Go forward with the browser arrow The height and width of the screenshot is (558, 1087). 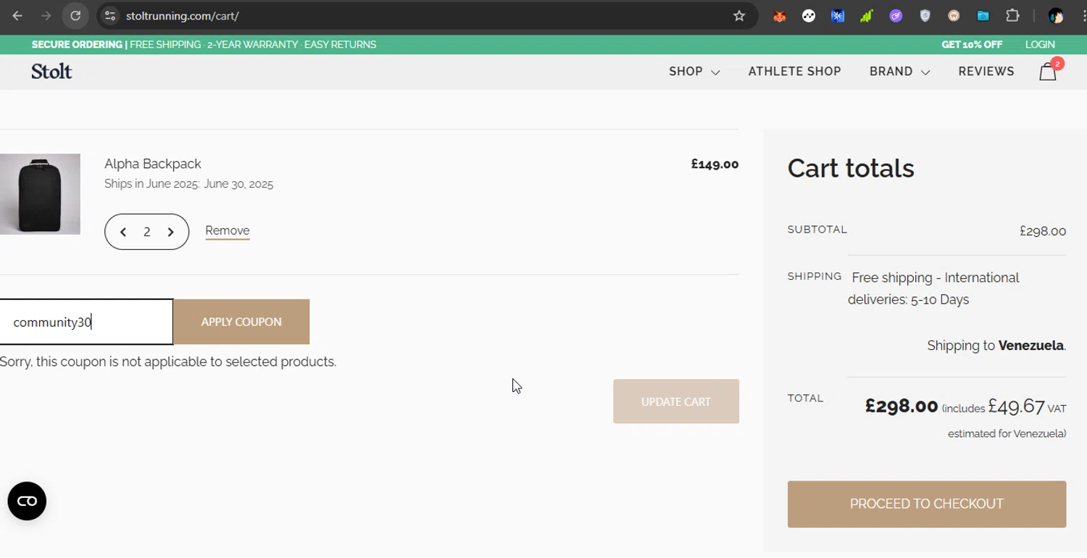click(x=46, y=15)
